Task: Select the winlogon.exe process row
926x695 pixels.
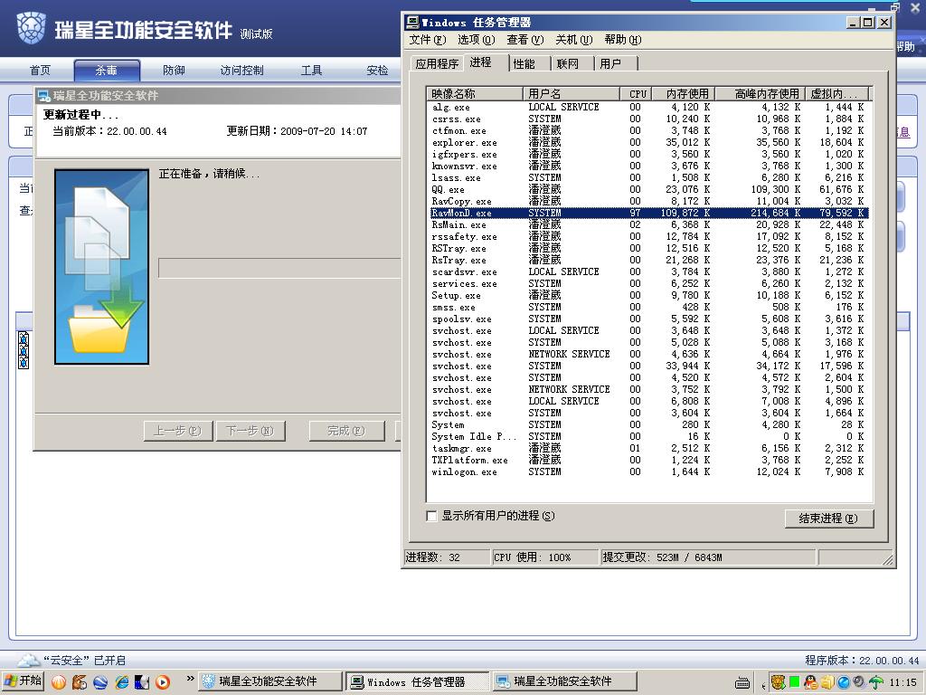Action: pos(649,471)
